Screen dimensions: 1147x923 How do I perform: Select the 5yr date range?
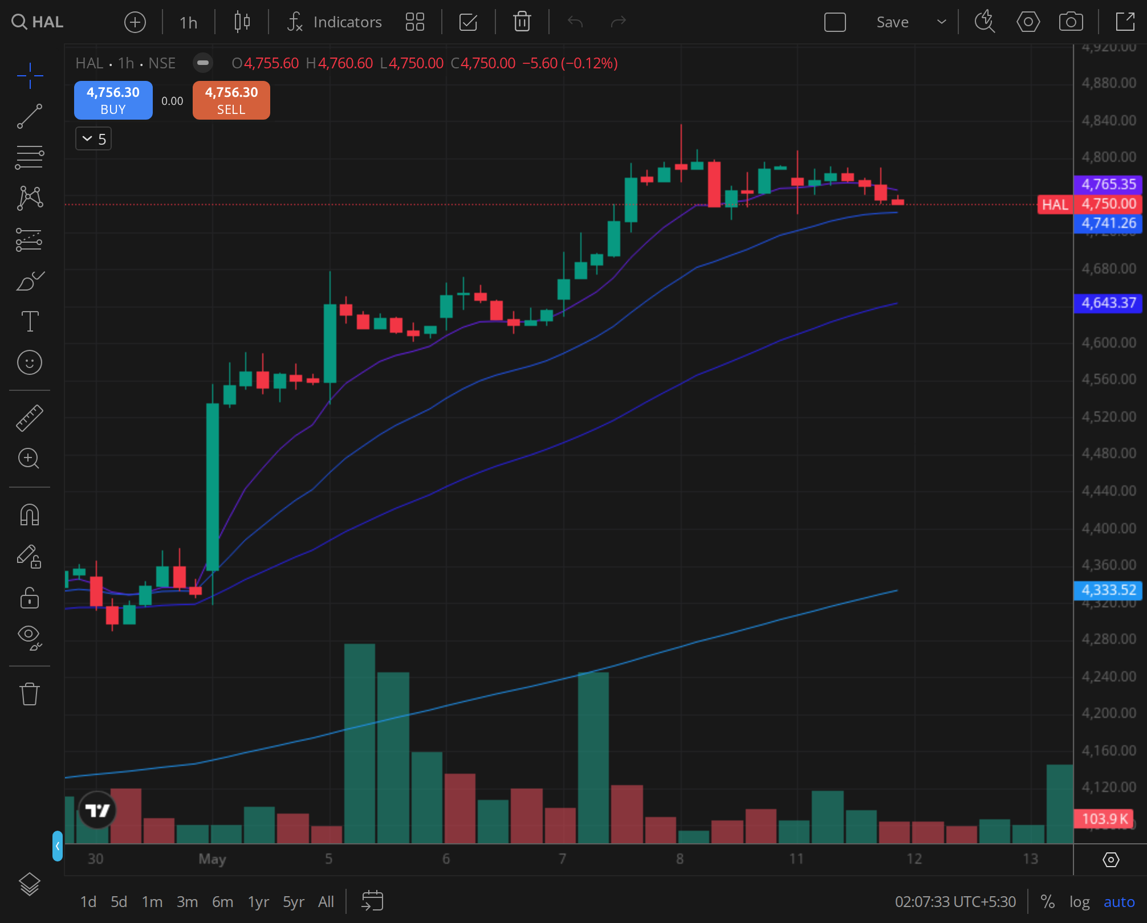294,902
